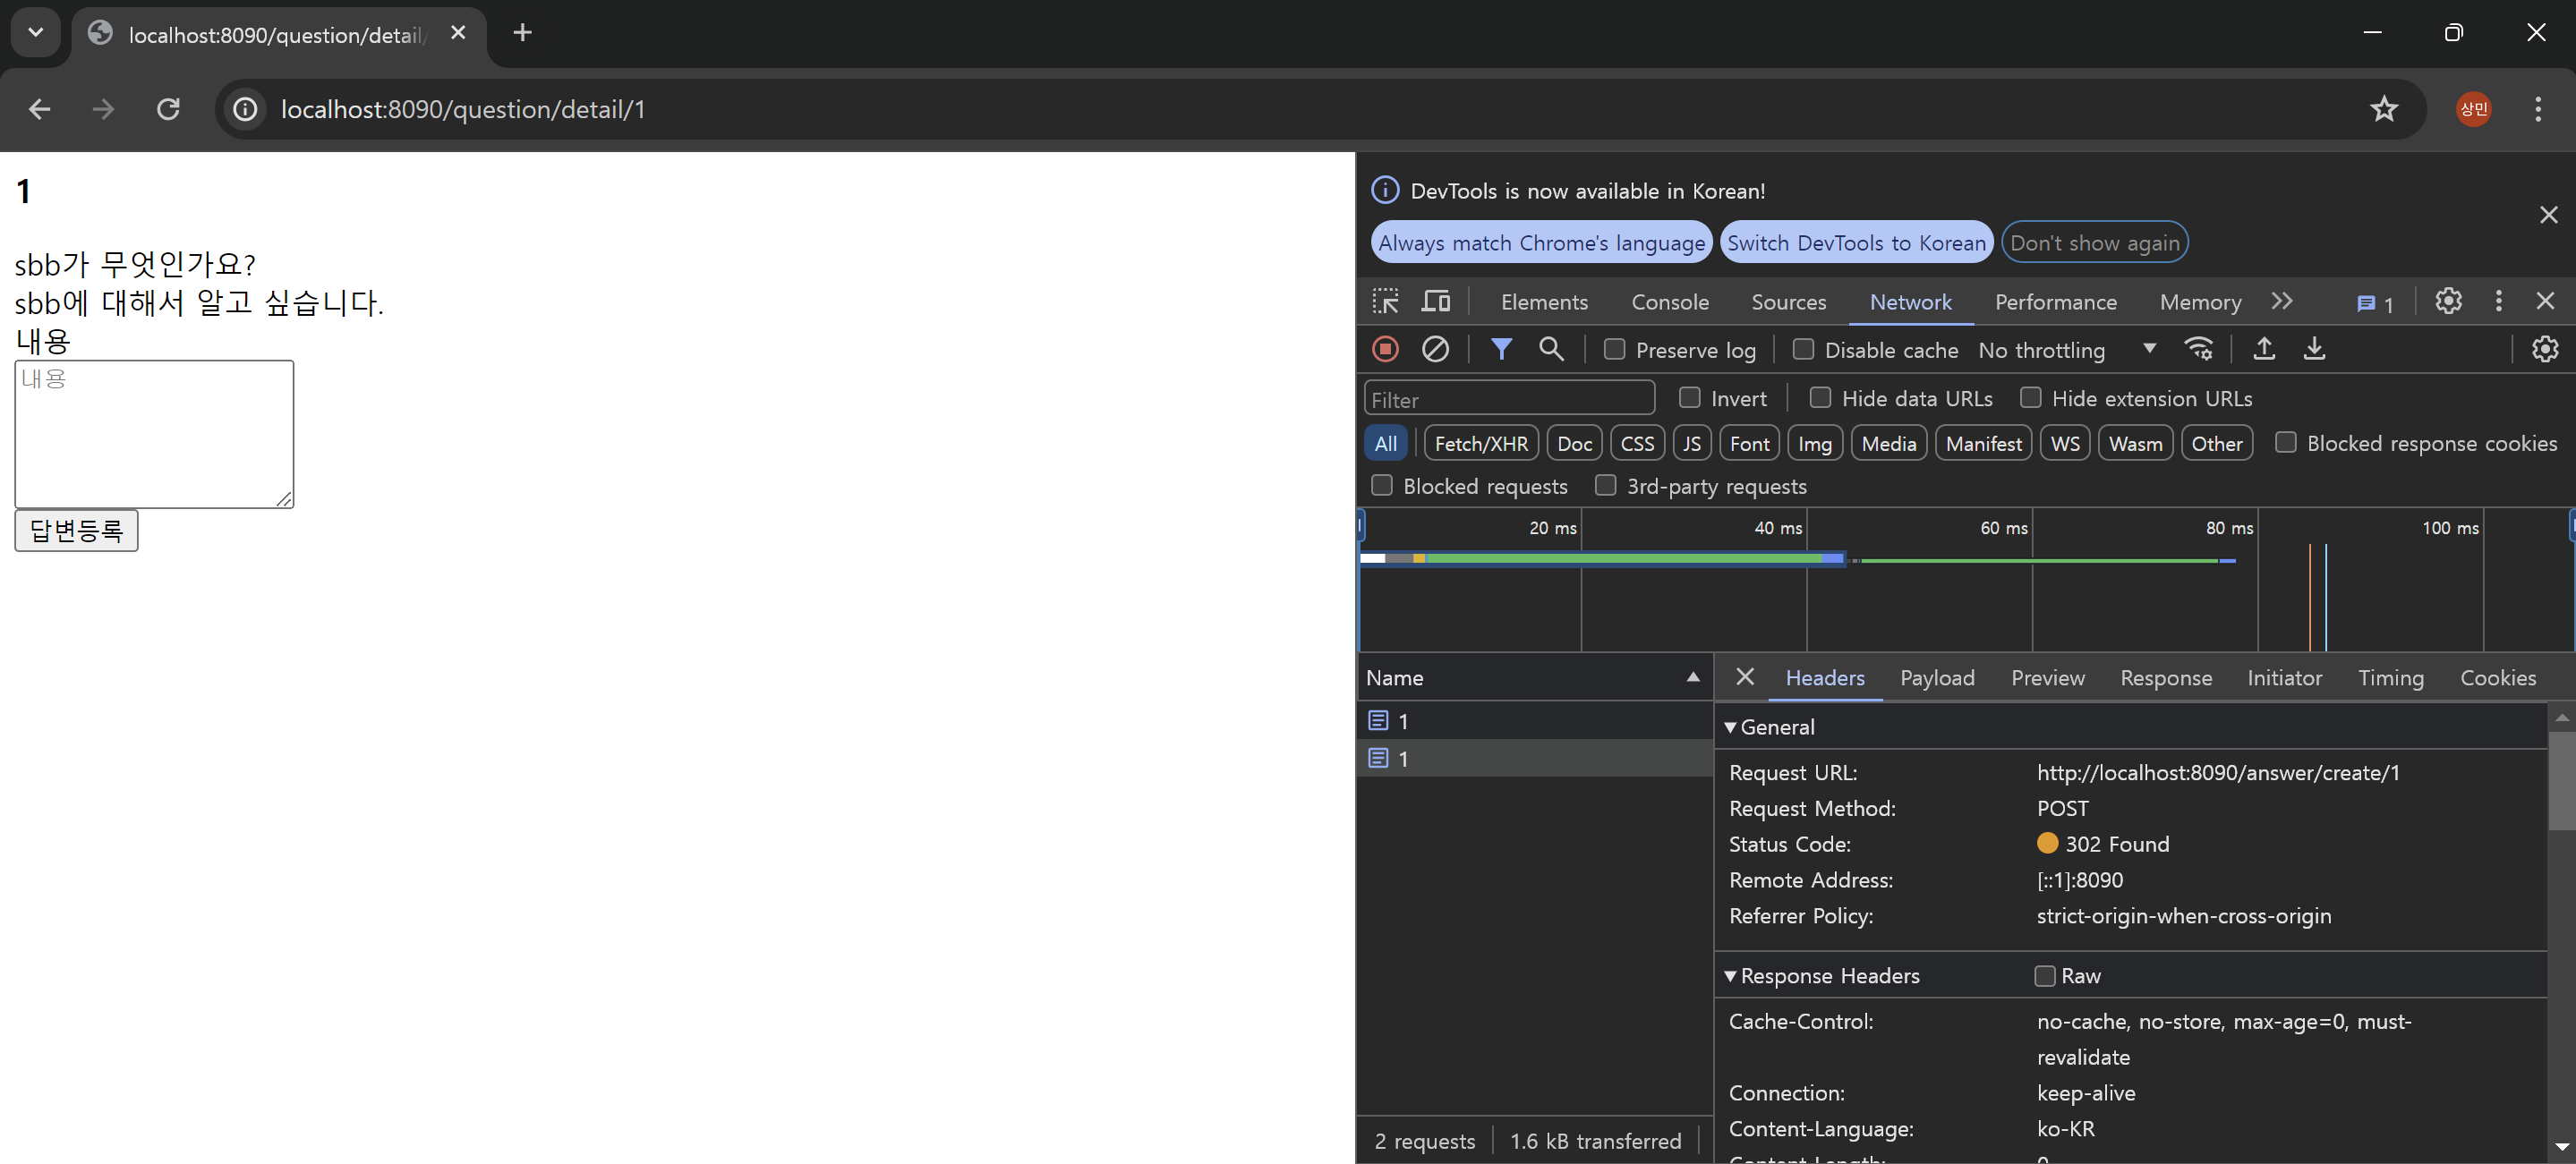Toggle the network filter funnel icon
Image resolution: width=2576 pixels, height=1164 pixels.
(1501, 349)
